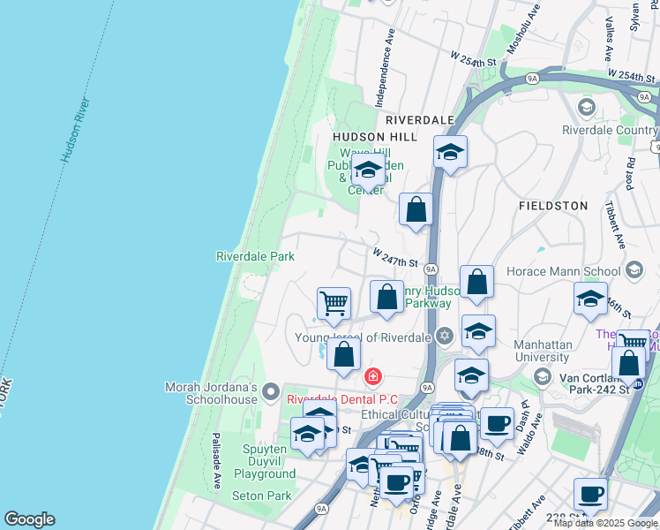Select the Spuyten Duyvil Playground label
The width and height of the screenshot is (660, 530).
tap(265, 461)
